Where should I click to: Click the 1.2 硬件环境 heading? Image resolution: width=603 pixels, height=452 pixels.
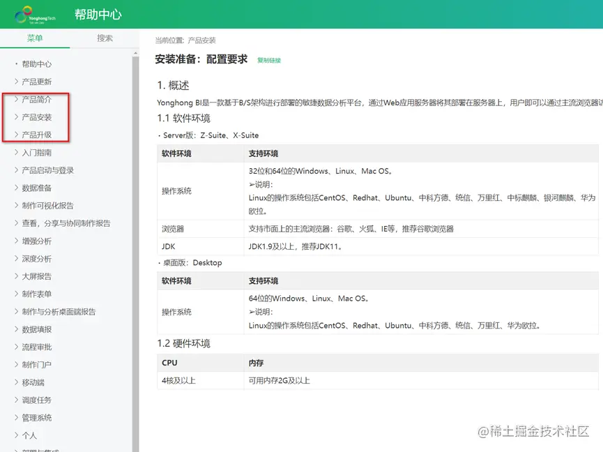tap(183, 343)
